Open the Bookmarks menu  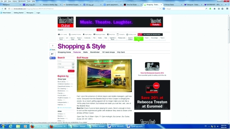pos(22,1)
